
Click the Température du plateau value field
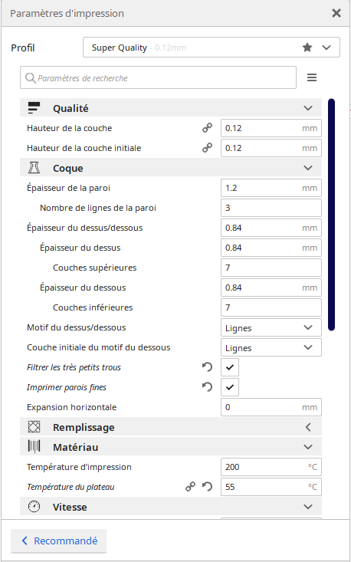click(x=271, y=487)
